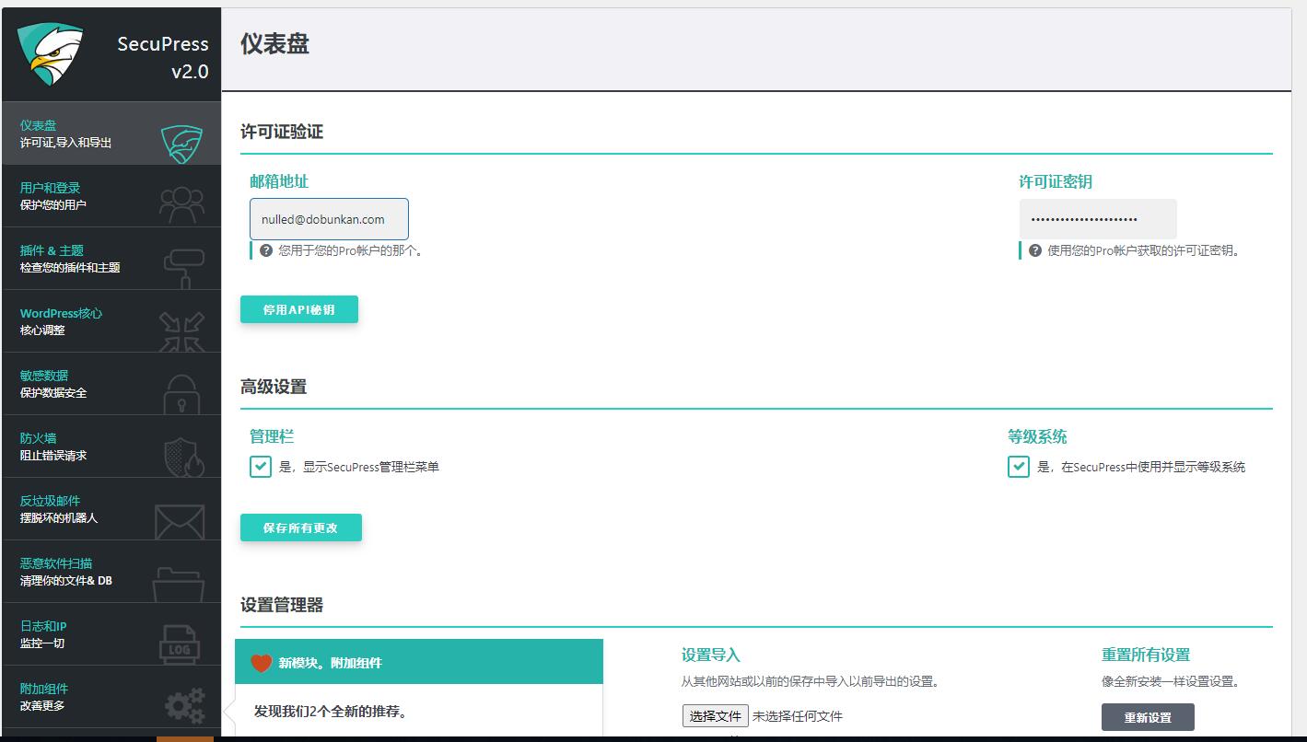Click the padlock icon for 敏感数据
The height and width of the screenshot is (742, 1307).
click(181, 394)
